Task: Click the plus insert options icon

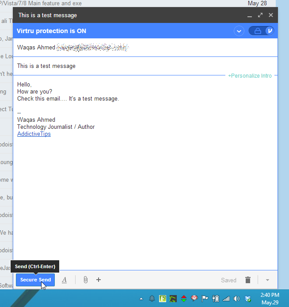Action: point(99,280)
